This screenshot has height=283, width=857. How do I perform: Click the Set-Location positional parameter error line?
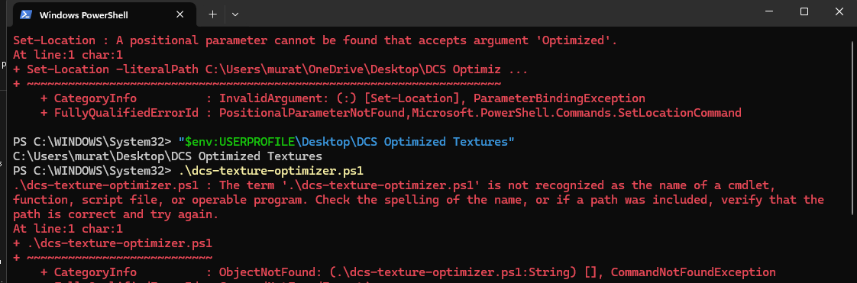coord(315,40)
